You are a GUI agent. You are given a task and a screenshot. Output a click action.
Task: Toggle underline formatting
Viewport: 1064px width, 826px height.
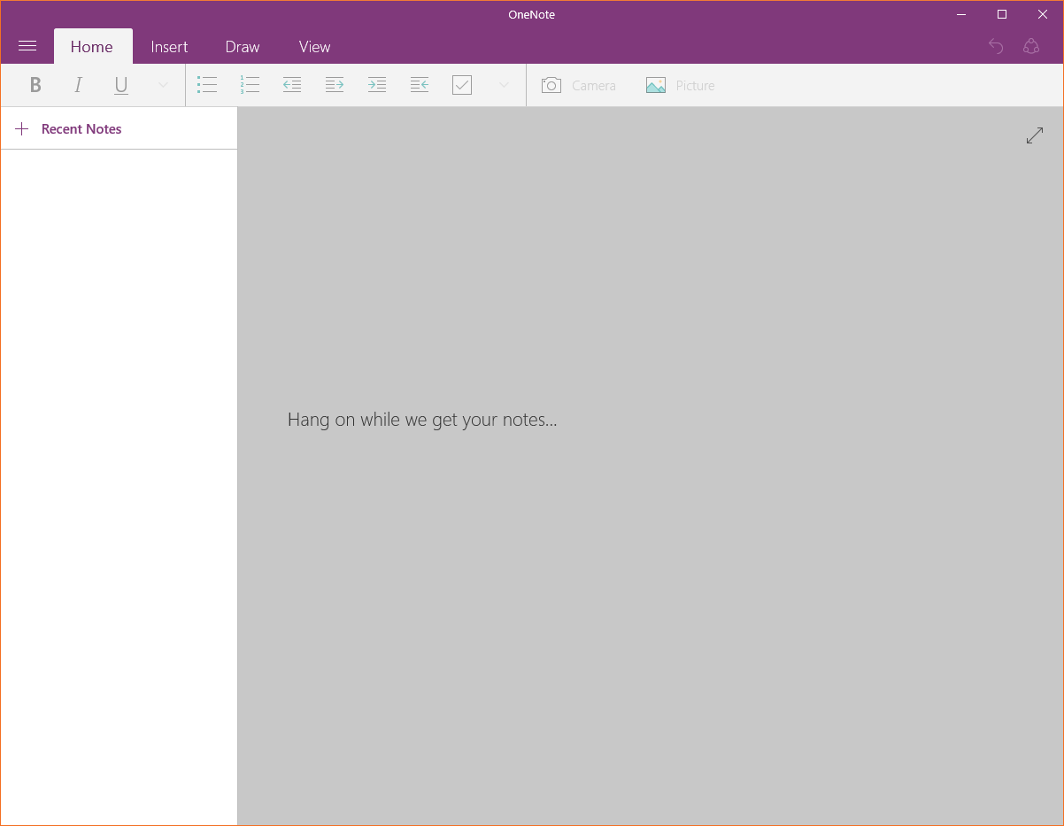(121, 85)
